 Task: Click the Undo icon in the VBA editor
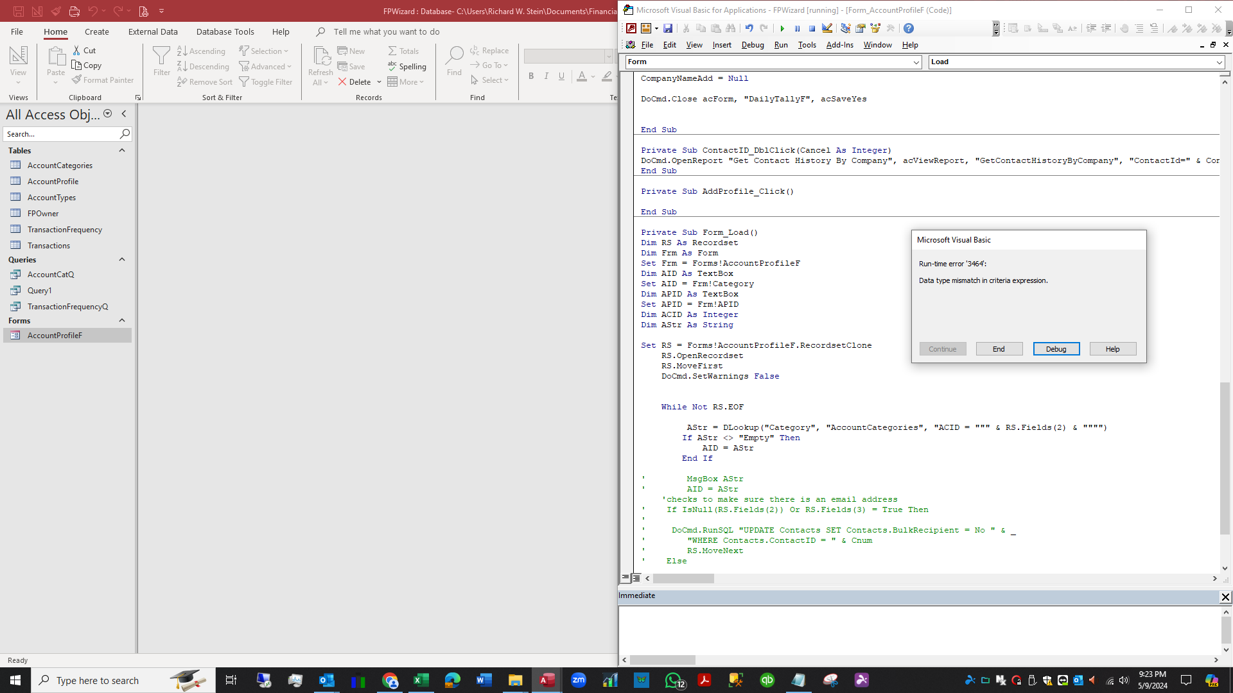pyautogui.click(x=749, y=28)
